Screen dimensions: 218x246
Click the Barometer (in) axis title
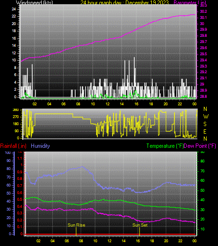[x=190, y=2]
